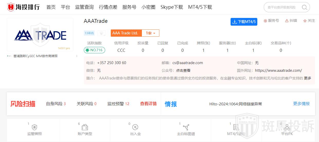
Task: Go to 行情点差 navigation item
Action: 108,7
